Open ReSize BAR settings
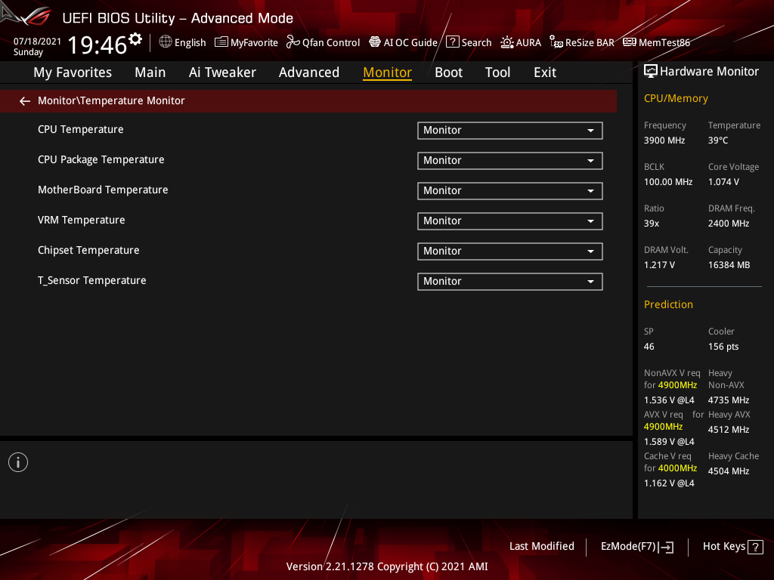Viewport: 774px width, 580px height. pos(581,42)
